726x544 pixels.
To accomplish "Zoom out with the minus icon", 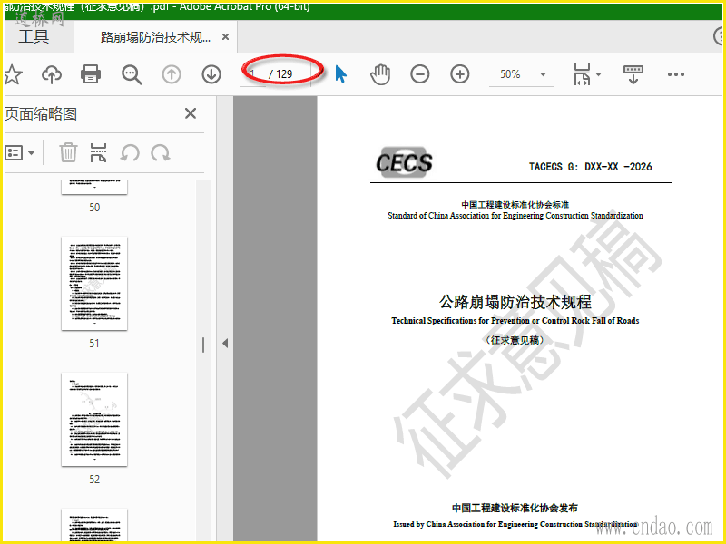I will coord(420,74).
